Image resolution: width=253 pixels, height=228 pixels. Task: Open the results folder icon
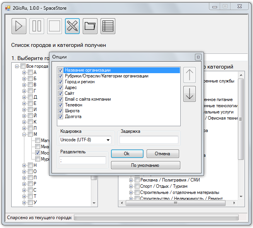[90, 26]
